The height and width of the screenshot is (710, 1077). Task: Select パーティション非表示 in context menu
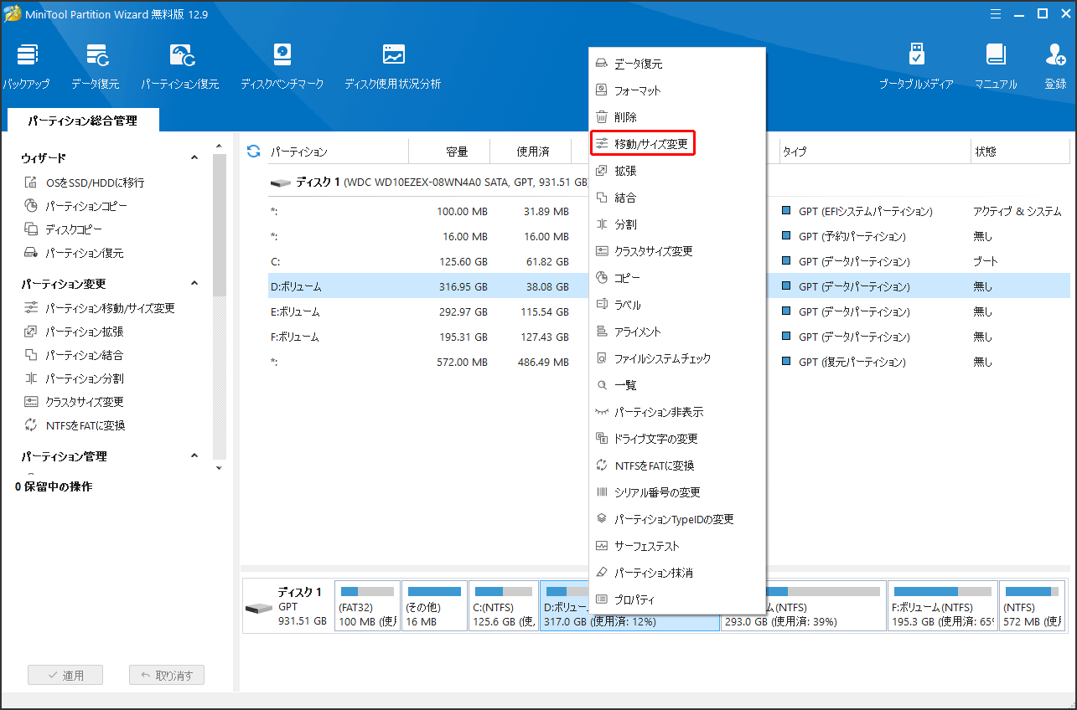(677, 412)
